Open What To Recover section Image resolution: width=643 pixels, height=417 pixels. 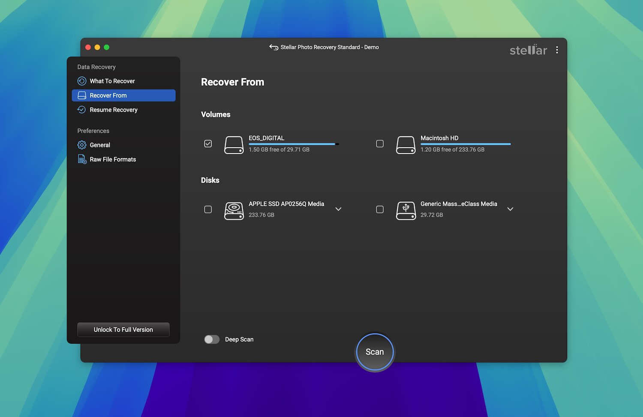tap(123, 81)
